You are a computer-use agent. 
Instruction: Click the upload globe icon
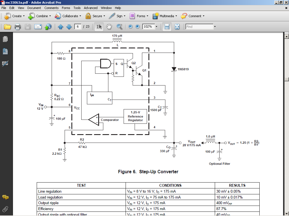pos(48,27)
